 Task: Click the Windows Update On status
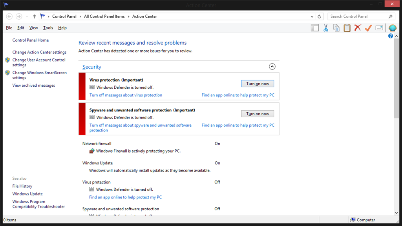coord(217,163)
